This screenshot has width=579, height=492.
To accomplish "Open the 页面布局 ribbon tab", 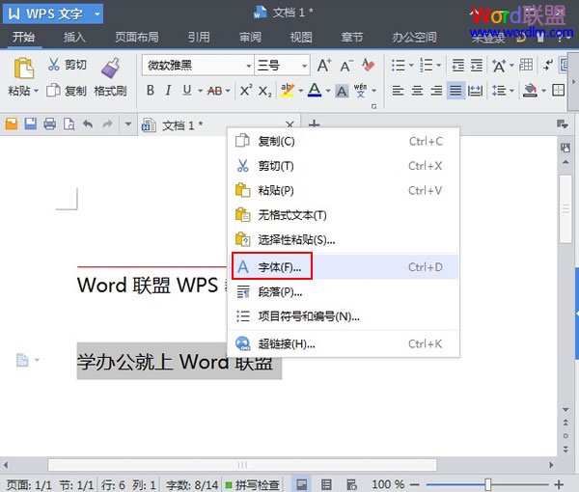I will pos(137,38).
